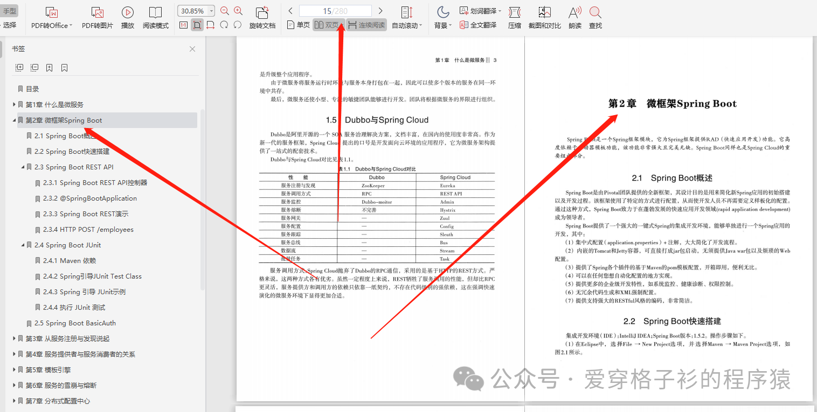817x412 pixels.
Task: Toggle the fit-page view icon
Action: tap(197, 25)
